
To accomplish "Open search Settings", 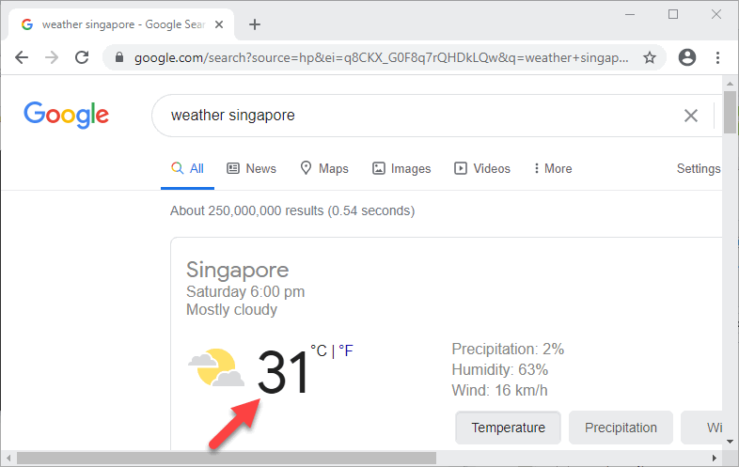I will 699,169.
